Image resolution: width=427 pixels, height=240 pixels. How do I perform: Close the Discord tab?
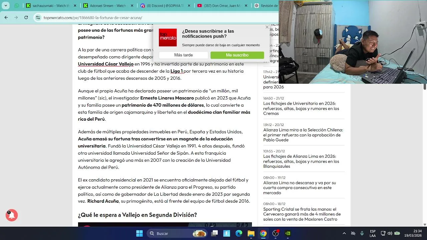tap(189, 6)
